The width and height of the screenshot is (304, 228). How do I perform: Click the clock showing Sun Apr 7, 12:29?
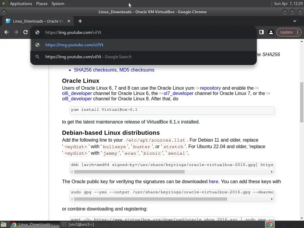[x=288, y=4]
